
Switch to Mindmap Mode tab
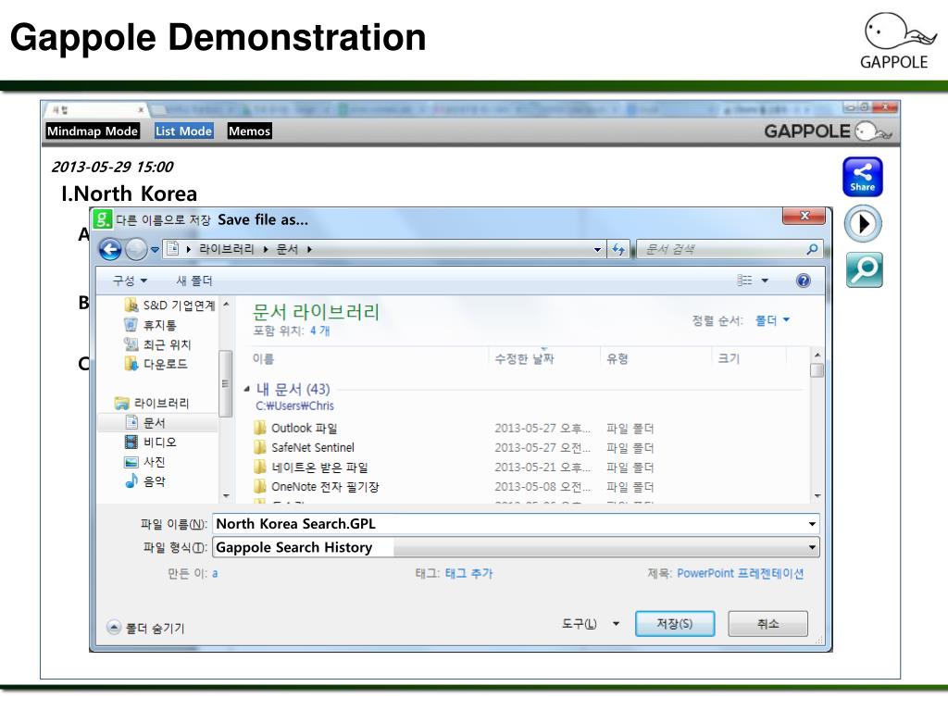(x=93, y=131)
